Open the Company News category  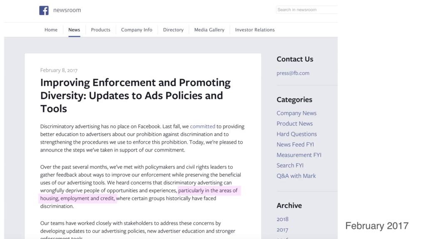[296, 113]
